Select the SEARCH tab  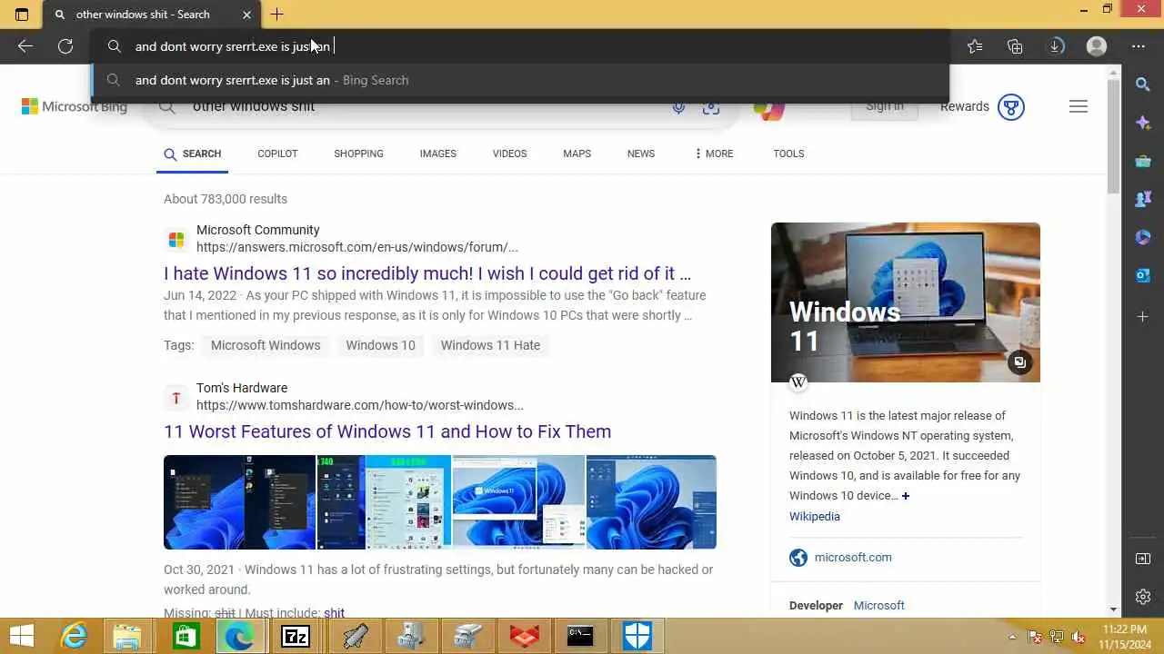point(192,154)
